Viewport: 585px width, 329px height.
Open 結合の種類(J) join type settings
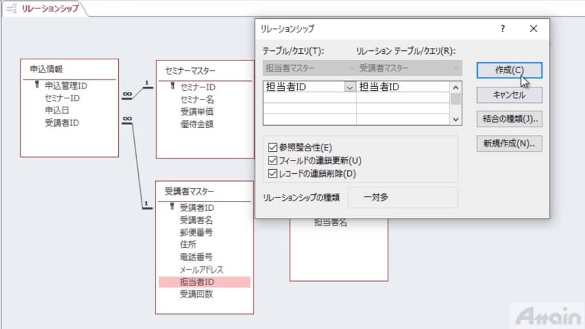(x=508, y=119)
